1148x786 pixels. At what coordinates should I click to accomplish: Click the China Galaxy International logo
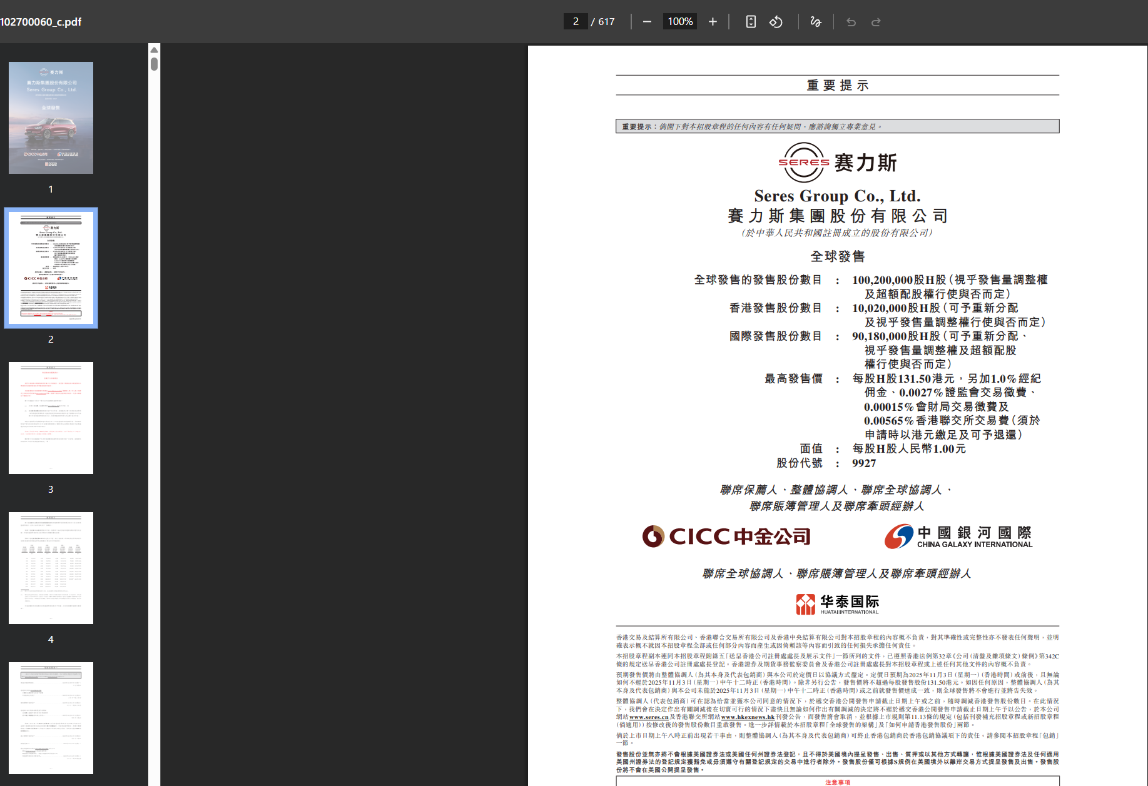pyautogui.click(x=958, y=537)
